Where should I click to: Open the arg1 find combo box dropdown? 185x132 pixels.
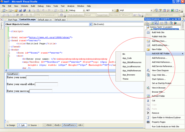click(x=151, y=11)
